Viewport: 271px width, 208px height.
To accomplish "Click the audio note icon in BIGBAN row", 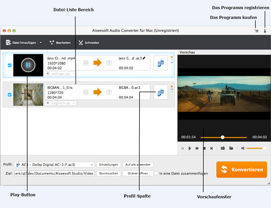I will [x=109, y=92].
